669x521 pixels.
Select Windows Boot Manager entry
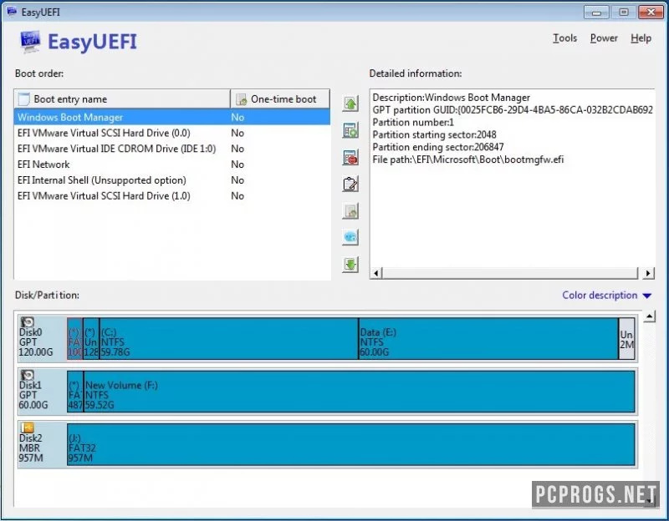pos(172,117)
